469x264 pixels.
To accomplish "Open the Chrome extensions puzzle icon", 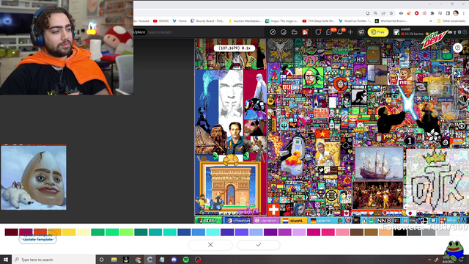I will (432, 13).
